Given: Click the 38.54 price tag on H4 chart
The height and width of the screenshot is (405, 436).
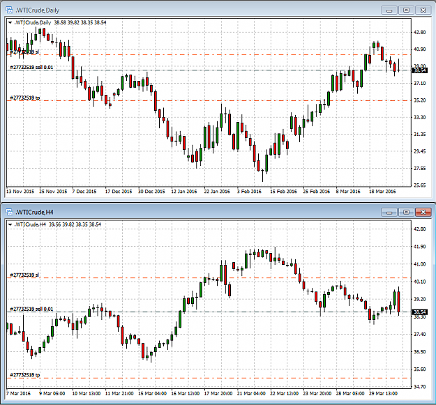Looking at the screenshot, I should [419, 312].
